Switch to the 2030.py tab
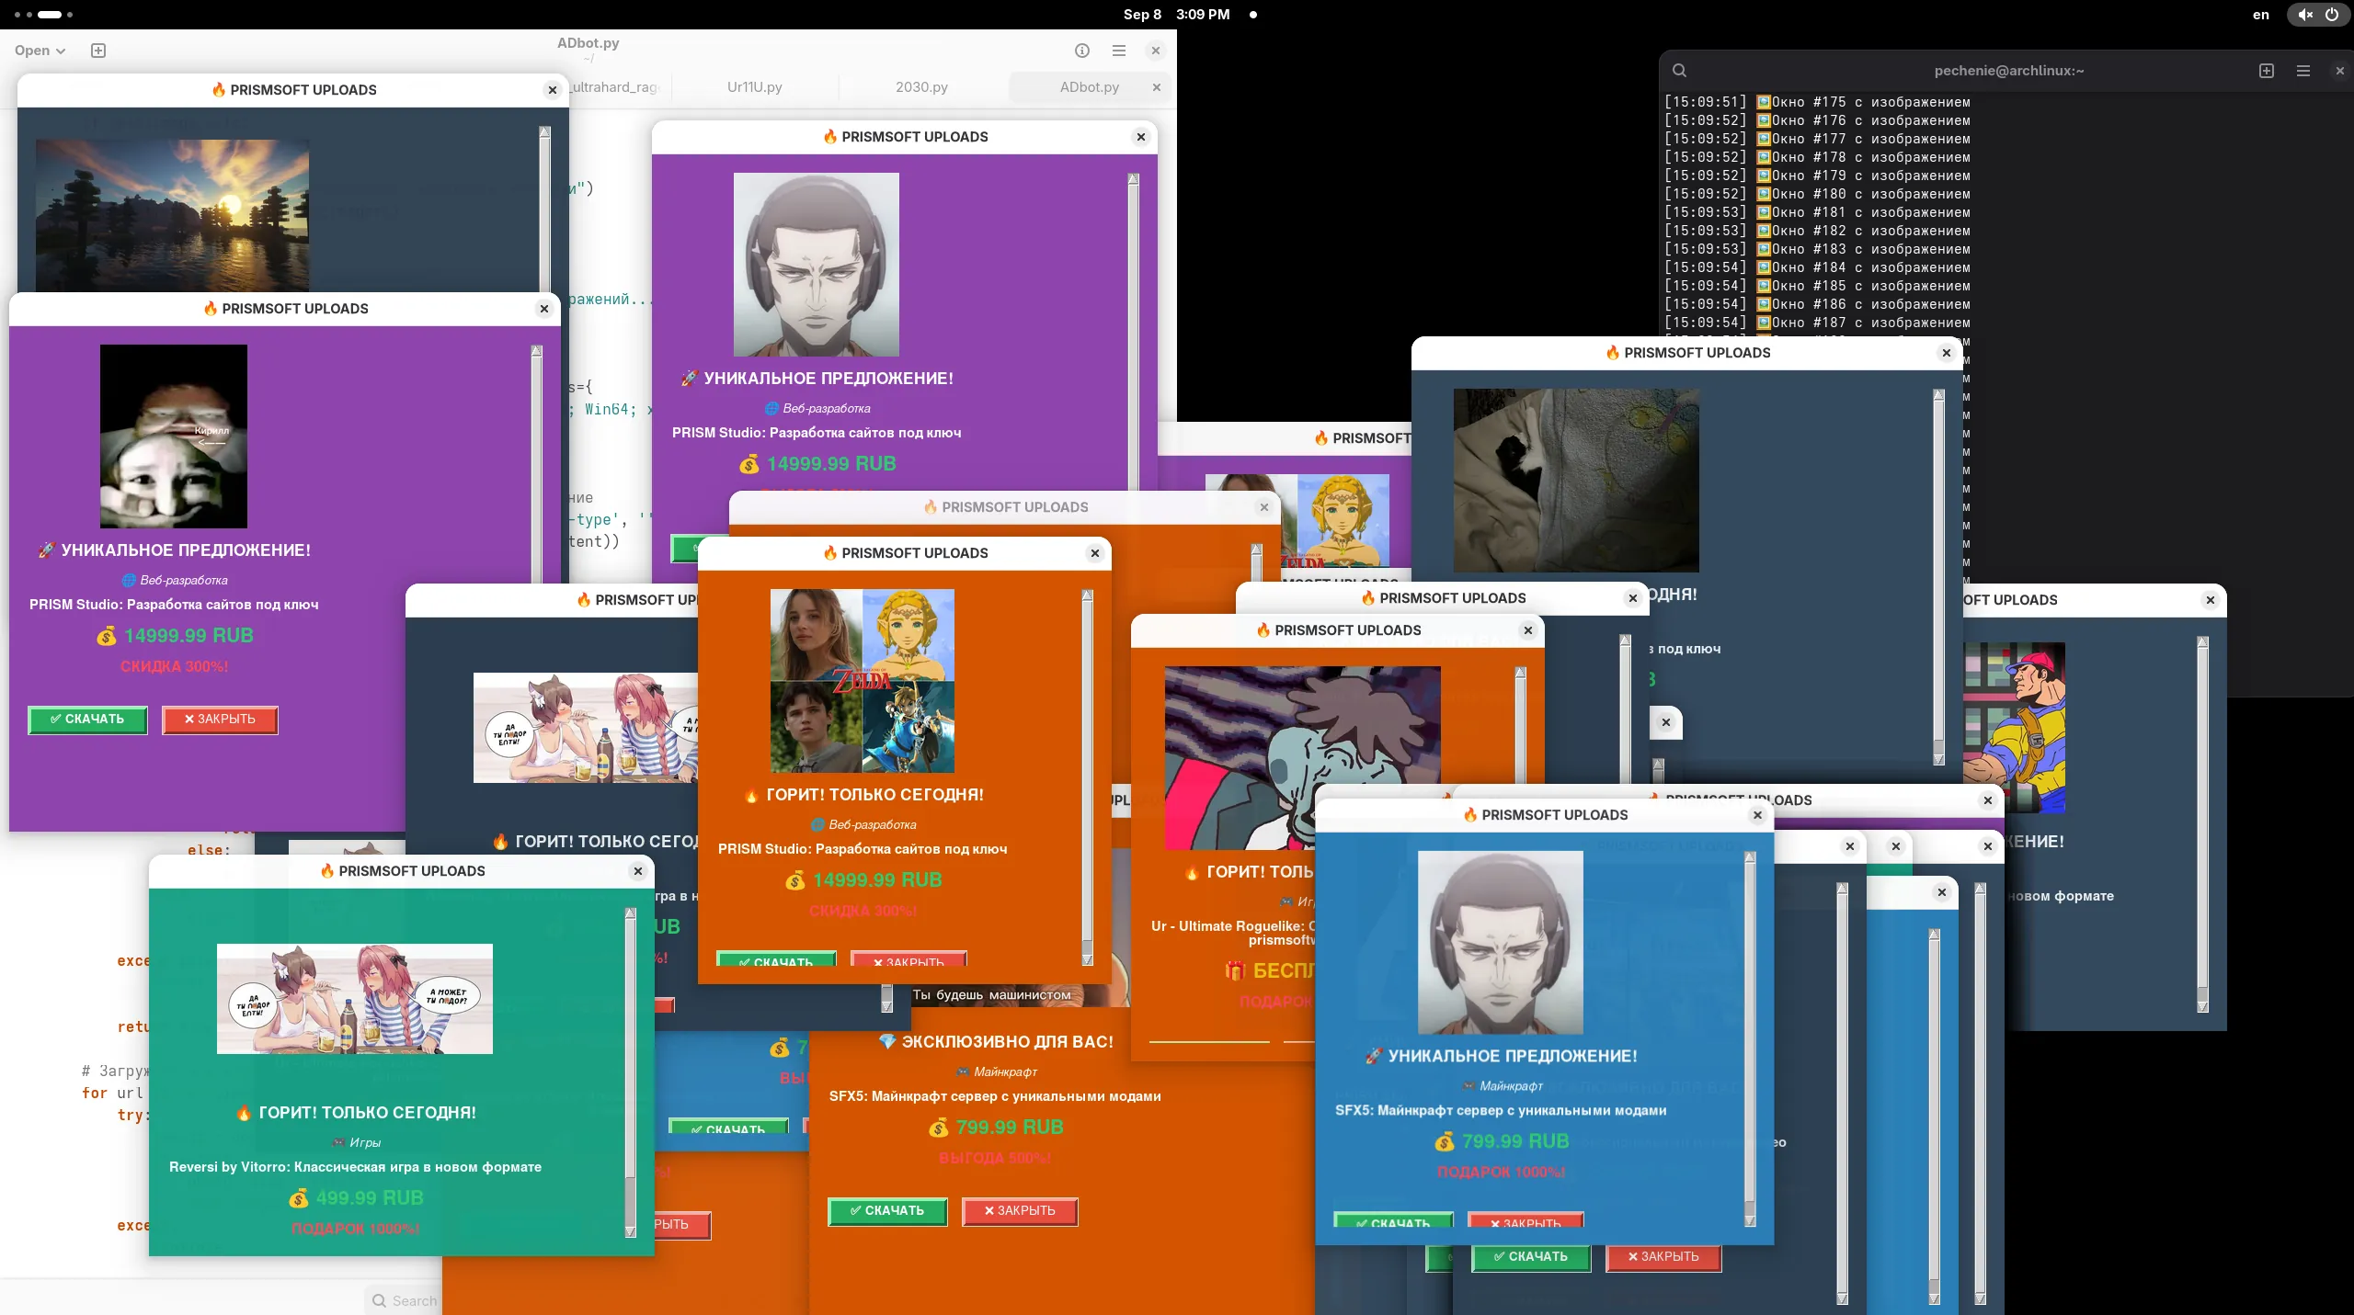The height and width of the screenshot is (1315, 2354). pos(921,87)
